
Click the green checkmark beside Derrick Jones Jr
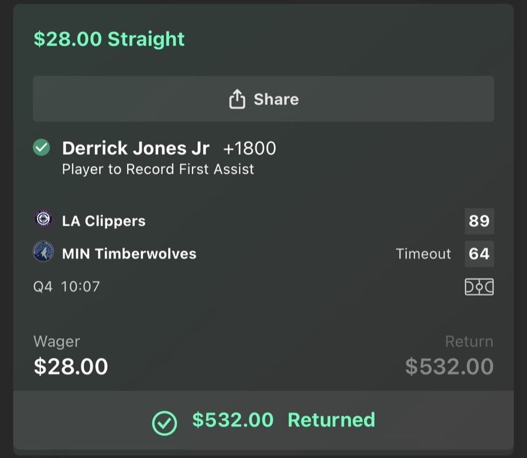pos(40,148)
